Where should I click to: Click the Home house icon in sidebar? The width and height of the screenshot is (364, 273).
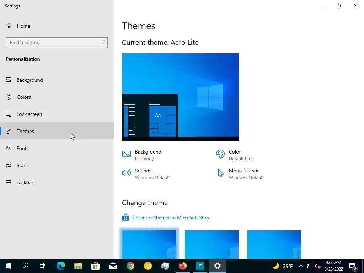tap(9, 26)
